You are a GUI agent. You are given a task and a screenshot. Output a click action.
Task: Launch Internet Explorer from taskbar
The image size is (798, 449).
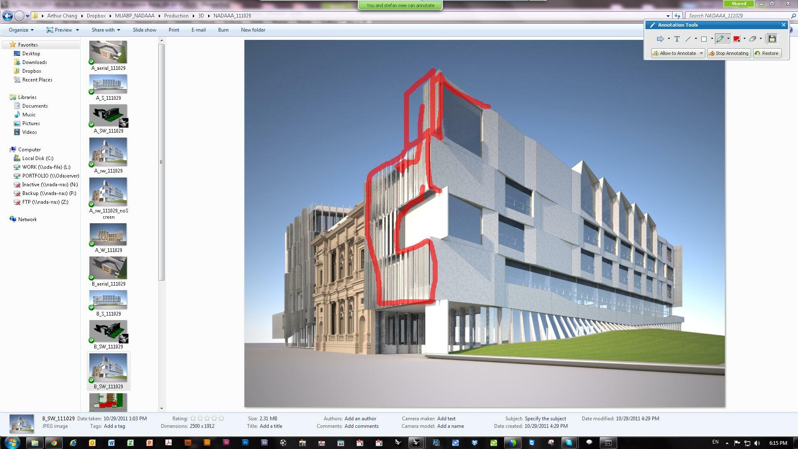(x=73, y=443)
